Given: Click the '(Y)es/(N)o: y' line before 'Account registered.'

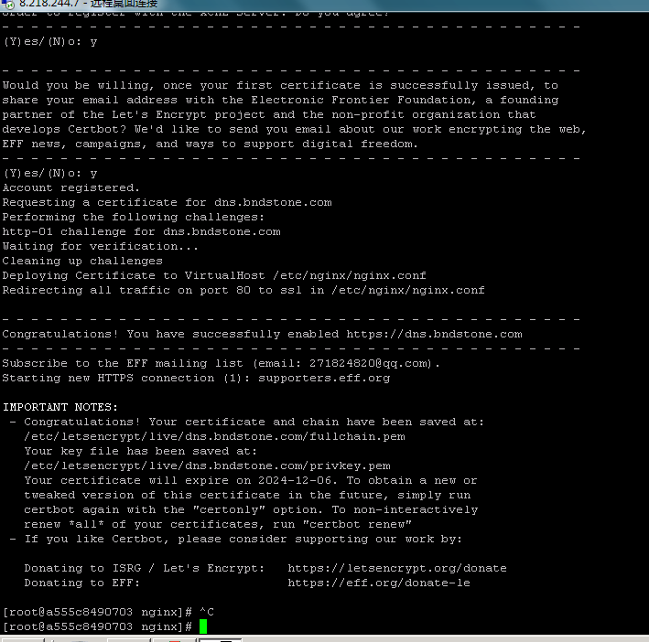Looking at the screenshot, I should point(49,173).
